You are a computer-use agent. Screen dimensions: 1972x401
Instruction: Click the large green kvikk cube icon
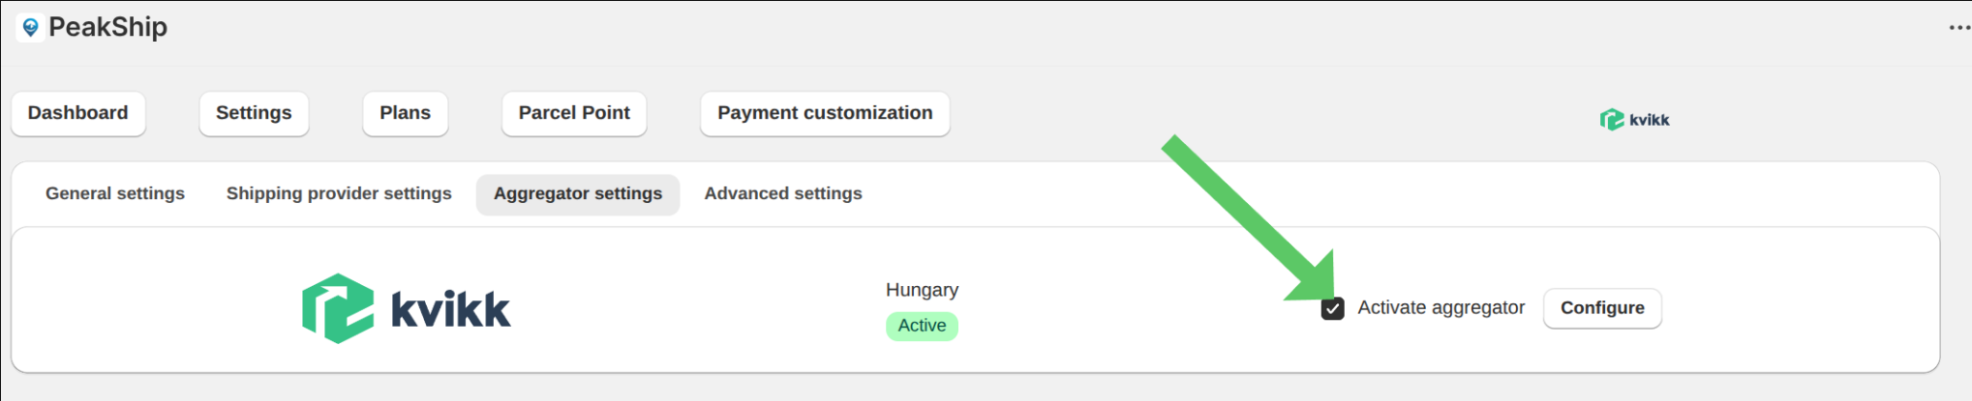tap(338, 308)
